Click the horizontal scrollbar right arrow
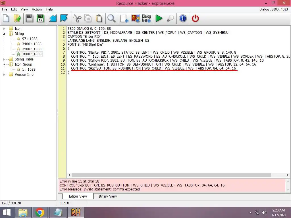The image size is (291, 218). click(287, 175)
